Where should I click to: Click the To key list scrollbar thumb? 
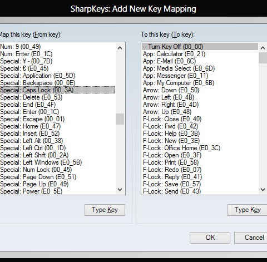click(x=263, y=58)
